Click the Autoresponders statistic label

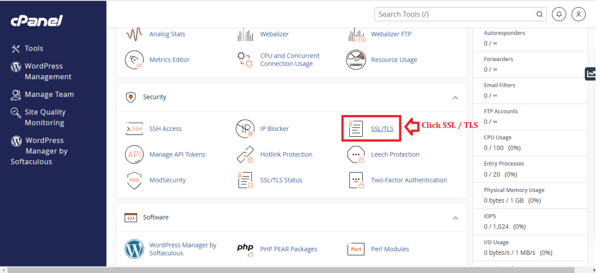(504, 33)
